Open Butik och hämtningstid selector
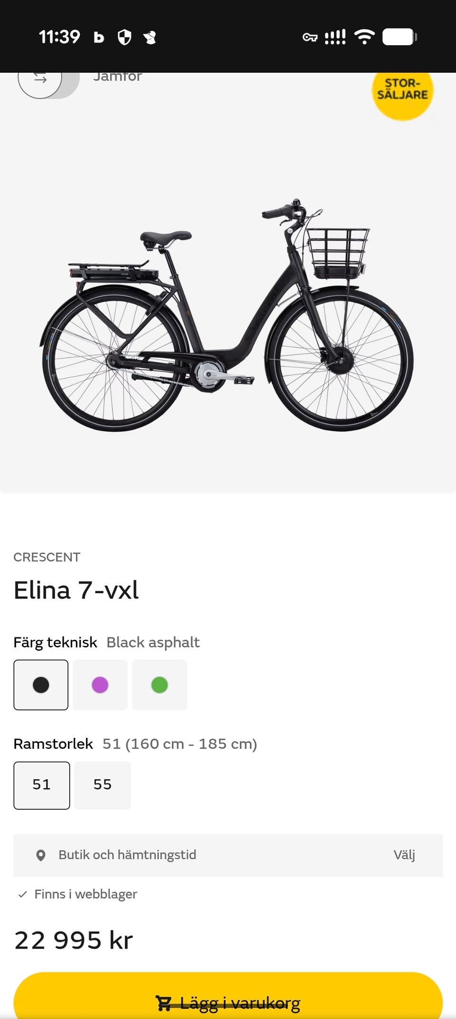The width and height of the screenshot is (456, 1019). coord(127,855)
